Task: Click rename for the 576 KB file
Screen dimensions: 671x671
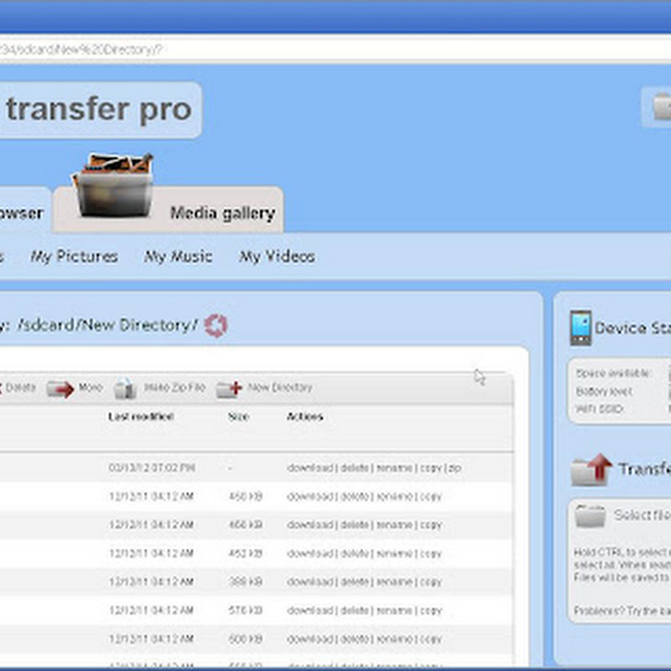Action: 394,610
